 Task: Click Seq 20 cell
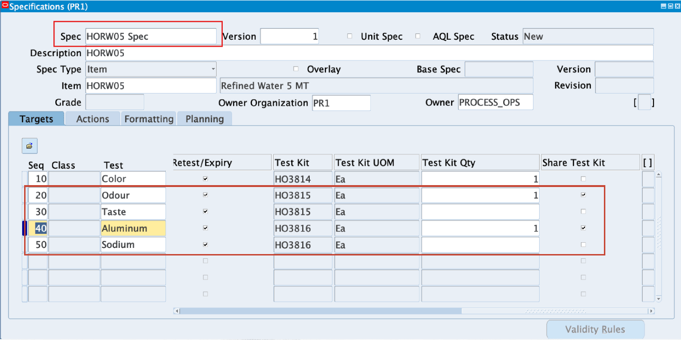pos(38,195)
